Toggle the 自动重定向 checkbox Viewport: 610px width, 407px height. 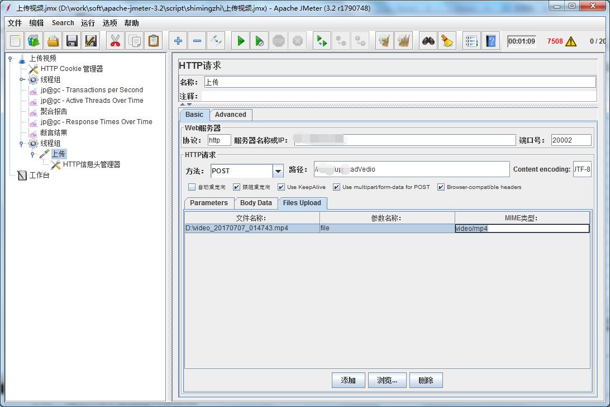pos(192,187)
